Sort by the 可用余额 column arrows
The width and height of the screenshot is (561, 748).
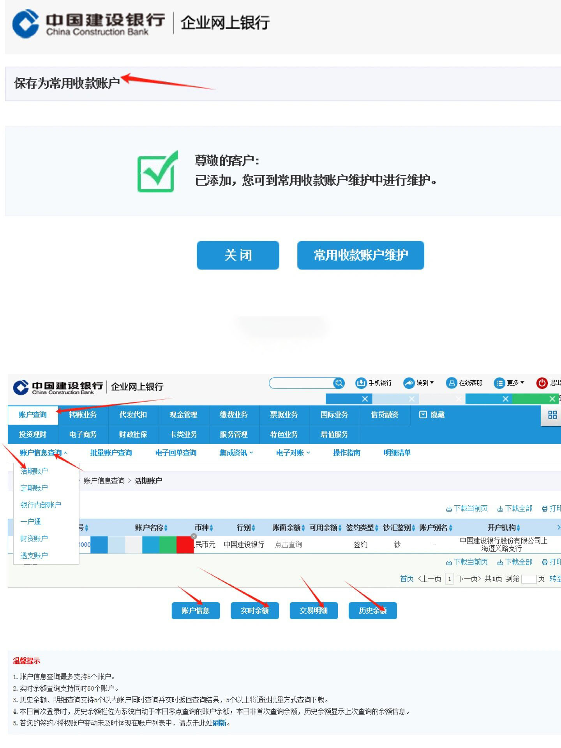(340, 528)
